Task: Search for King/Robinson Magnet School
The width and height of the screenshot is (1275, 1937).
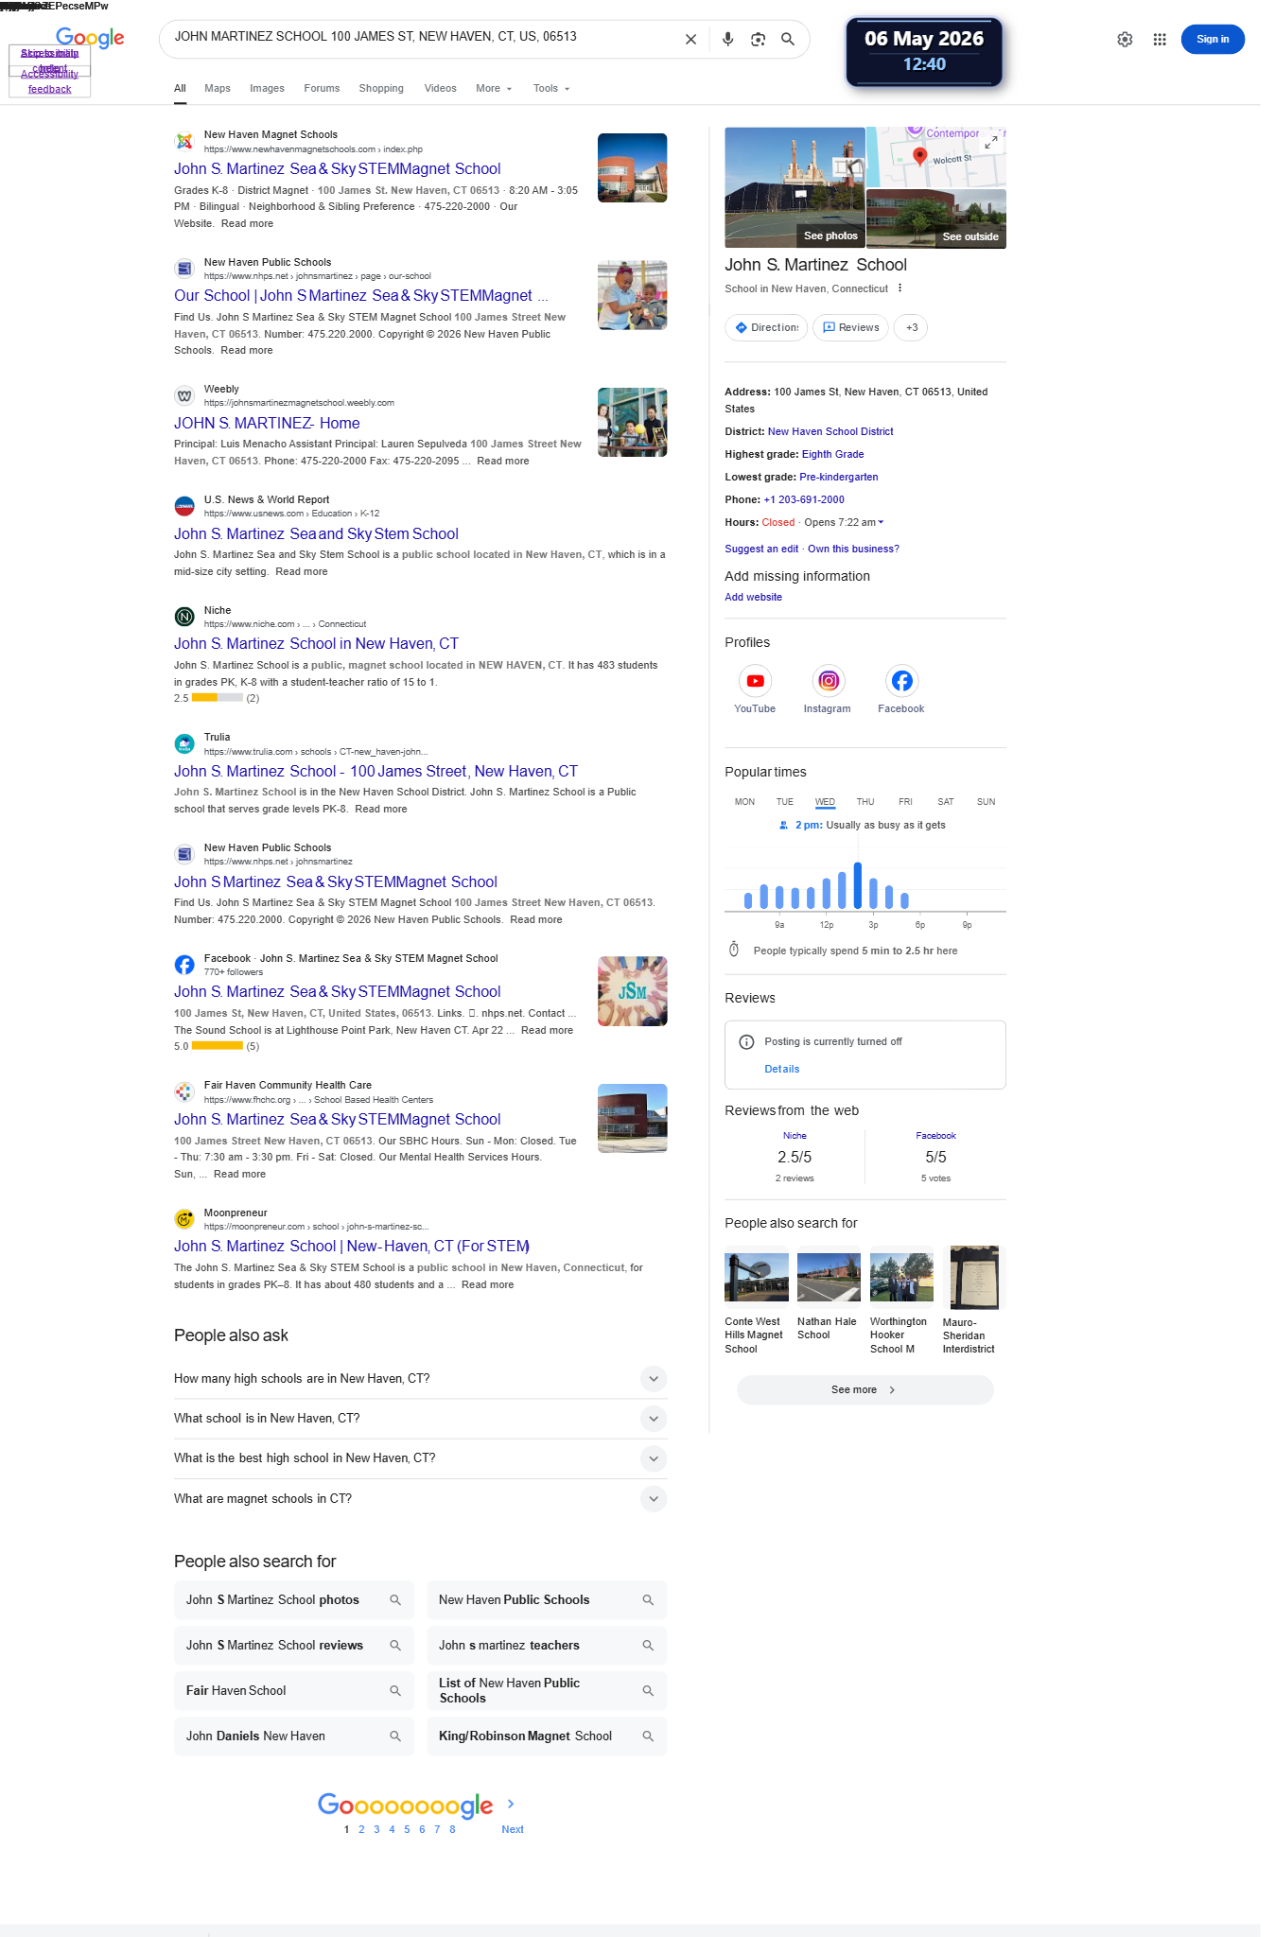Action: [x=547, y=1736]
